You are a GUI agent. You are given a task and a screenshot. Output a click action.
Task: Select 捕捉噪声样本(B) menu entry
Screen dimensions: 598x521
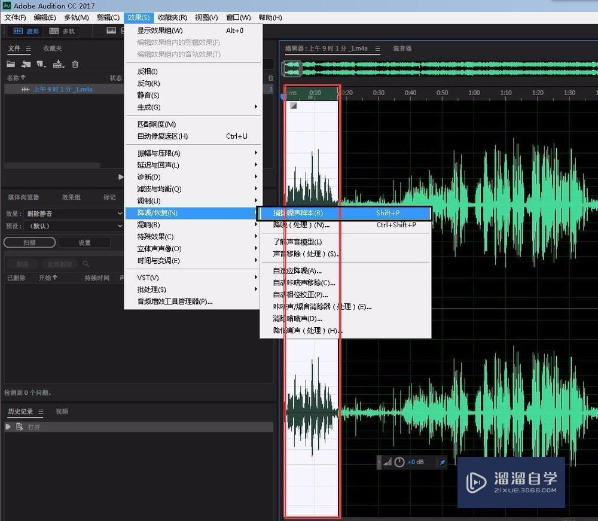[345, 213]
